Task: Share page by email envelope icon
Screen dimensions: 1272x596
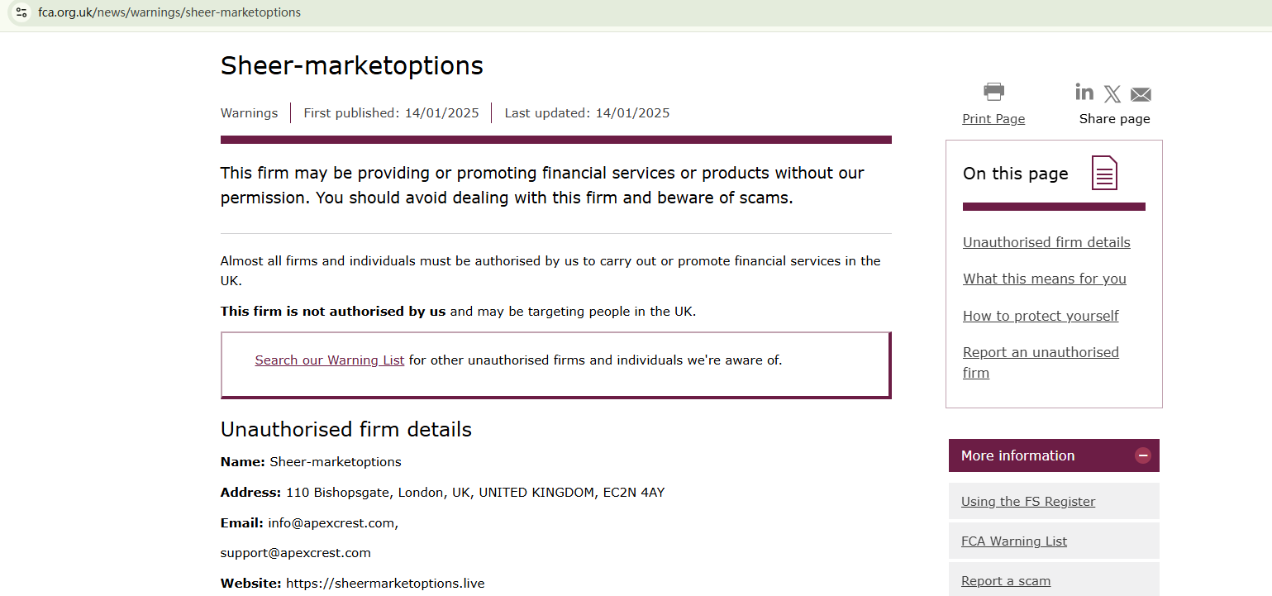Action: (1141, 94)
